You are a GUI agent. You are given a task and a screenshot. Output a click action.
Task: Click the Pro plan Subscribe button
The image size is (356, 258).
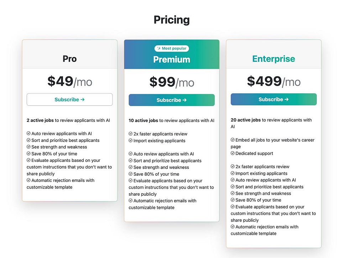click(69, 100)
